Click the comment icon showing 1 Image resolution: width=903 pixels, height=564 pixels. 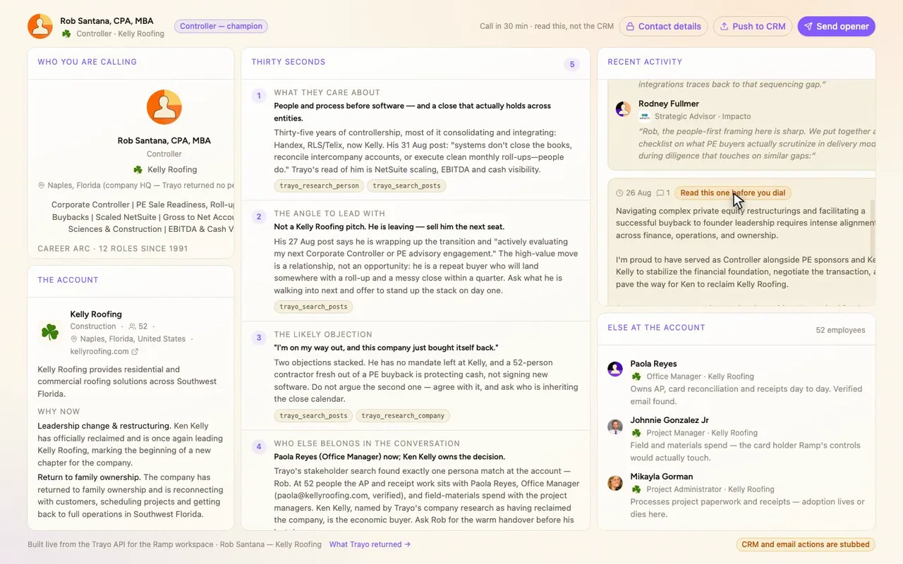tap(660, 193)
